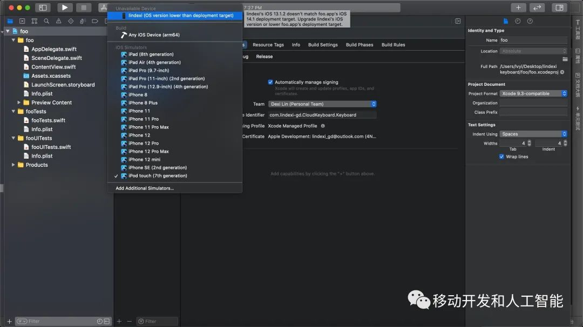Click the Xcode Managed Profile info icon
Viewport: 583px width, 327px height.
click(x=323, y=126)
